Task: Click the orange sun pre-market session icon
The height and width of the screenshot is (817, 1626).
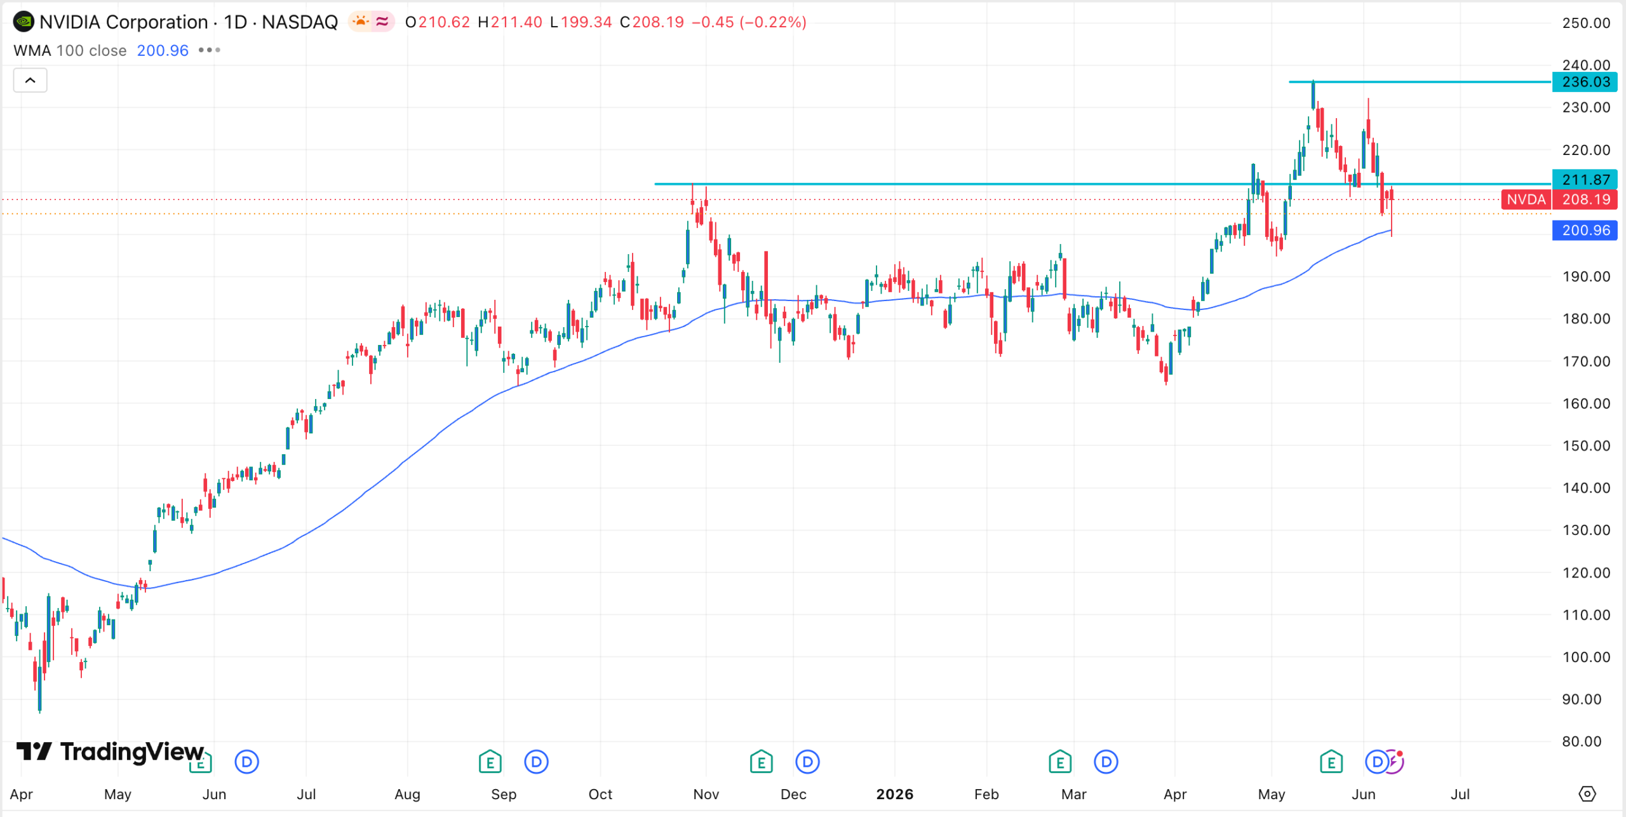Action: coord(360,22)
